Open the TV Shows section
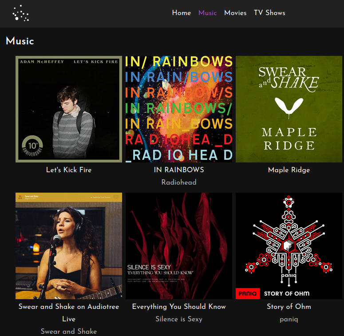This screenshot has height=336, width=344. (x=269, y=13)
